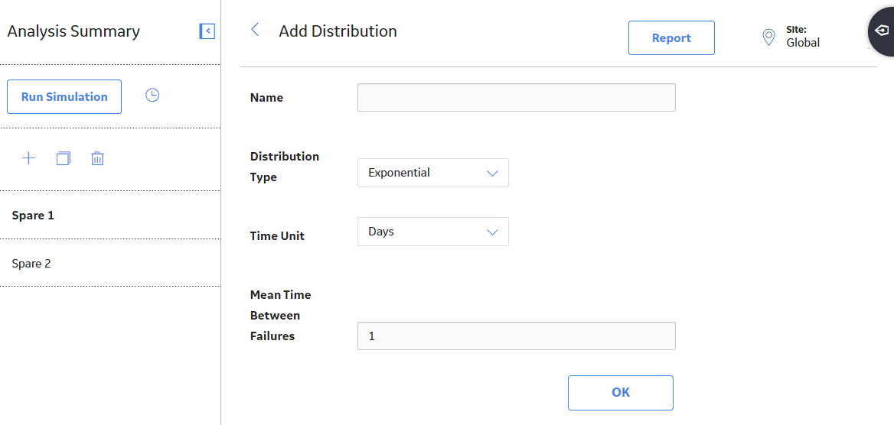Open simulation history clock icon

[152, 95]
